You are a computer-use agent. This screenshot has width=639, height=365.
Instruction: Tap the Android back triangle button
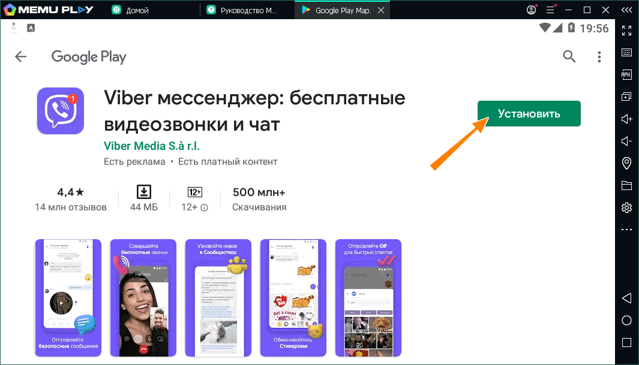[627, 298]
